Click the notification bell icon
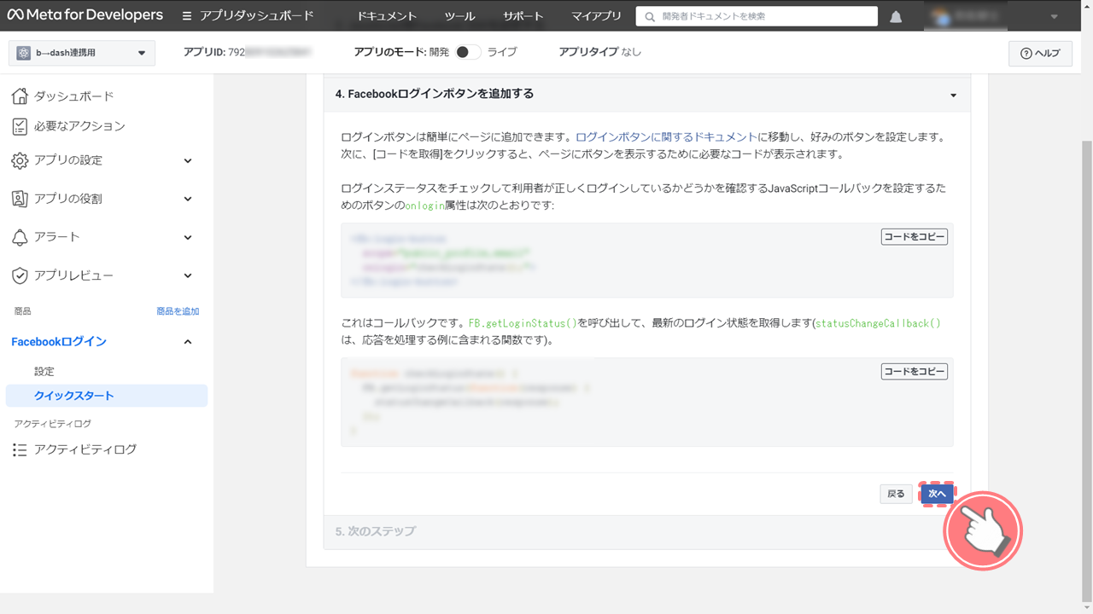1093x614 pixels. pos(896,16)
